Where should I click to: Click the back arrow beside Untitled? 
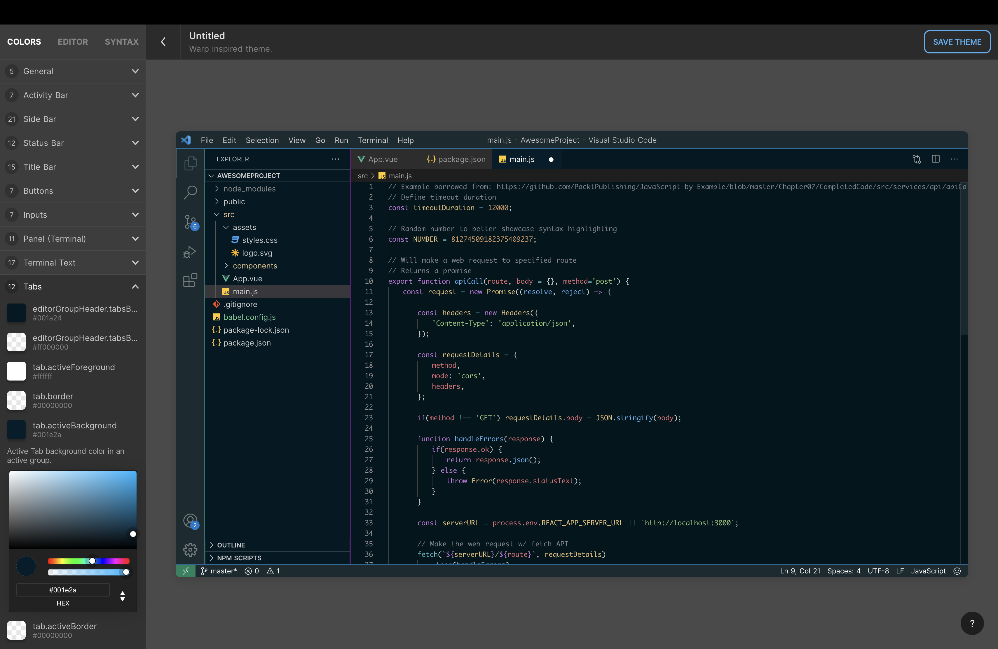tap(163, 42)
